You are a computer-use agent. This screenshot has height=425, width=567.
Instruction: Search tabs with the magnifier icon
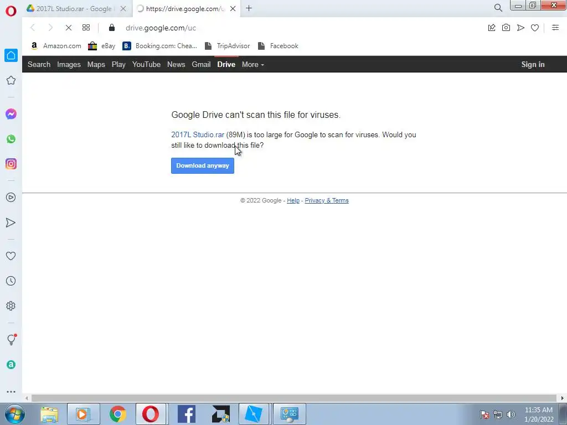(498, 8)
